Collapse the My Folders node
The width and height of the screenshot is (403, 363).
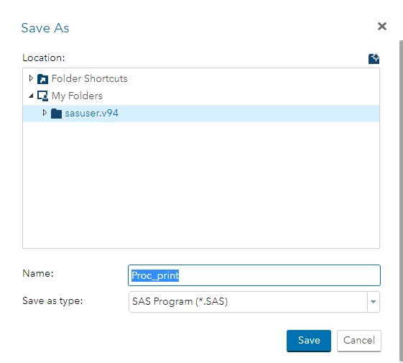pyautogui.click(x=31, y=96)
